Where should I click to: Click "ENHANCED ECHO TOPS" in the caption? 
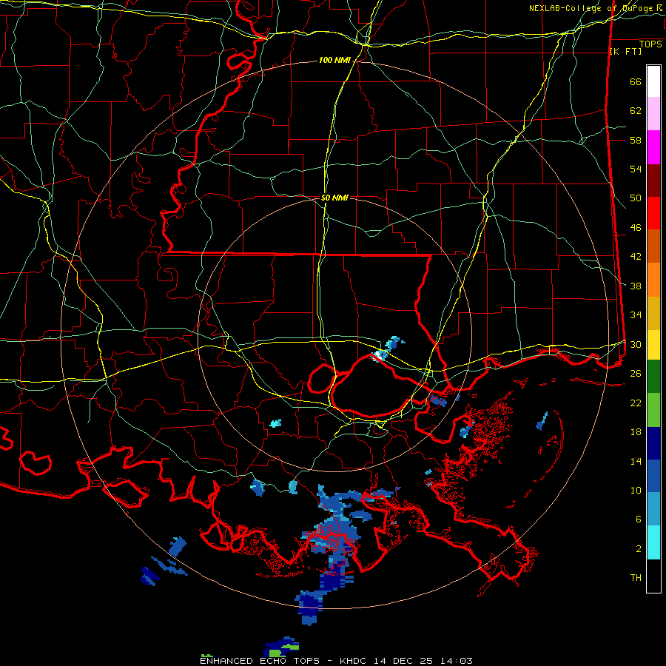260,661
